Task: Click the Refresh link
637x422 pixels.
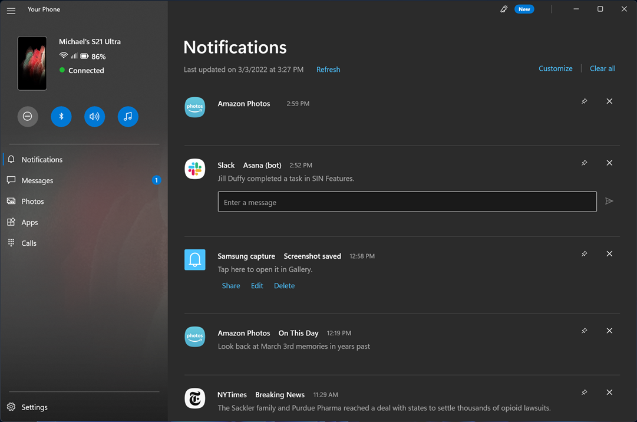Action: coord(328,70)
